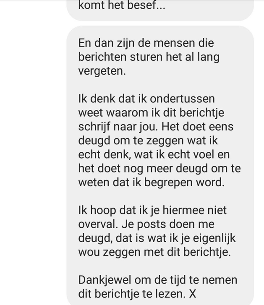Click the word 'eigenlijk' in the message

coord(214,238)
